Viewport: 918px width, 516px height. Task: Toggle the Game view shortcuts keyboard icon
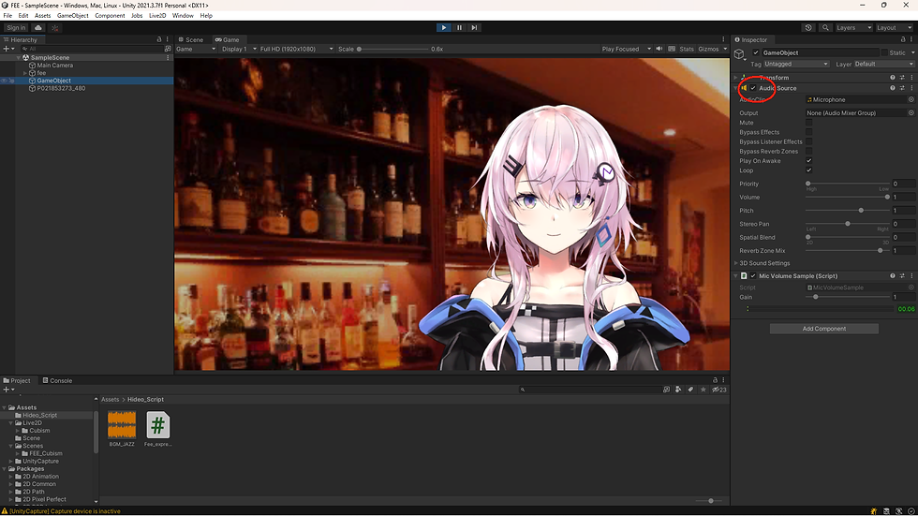672,49
